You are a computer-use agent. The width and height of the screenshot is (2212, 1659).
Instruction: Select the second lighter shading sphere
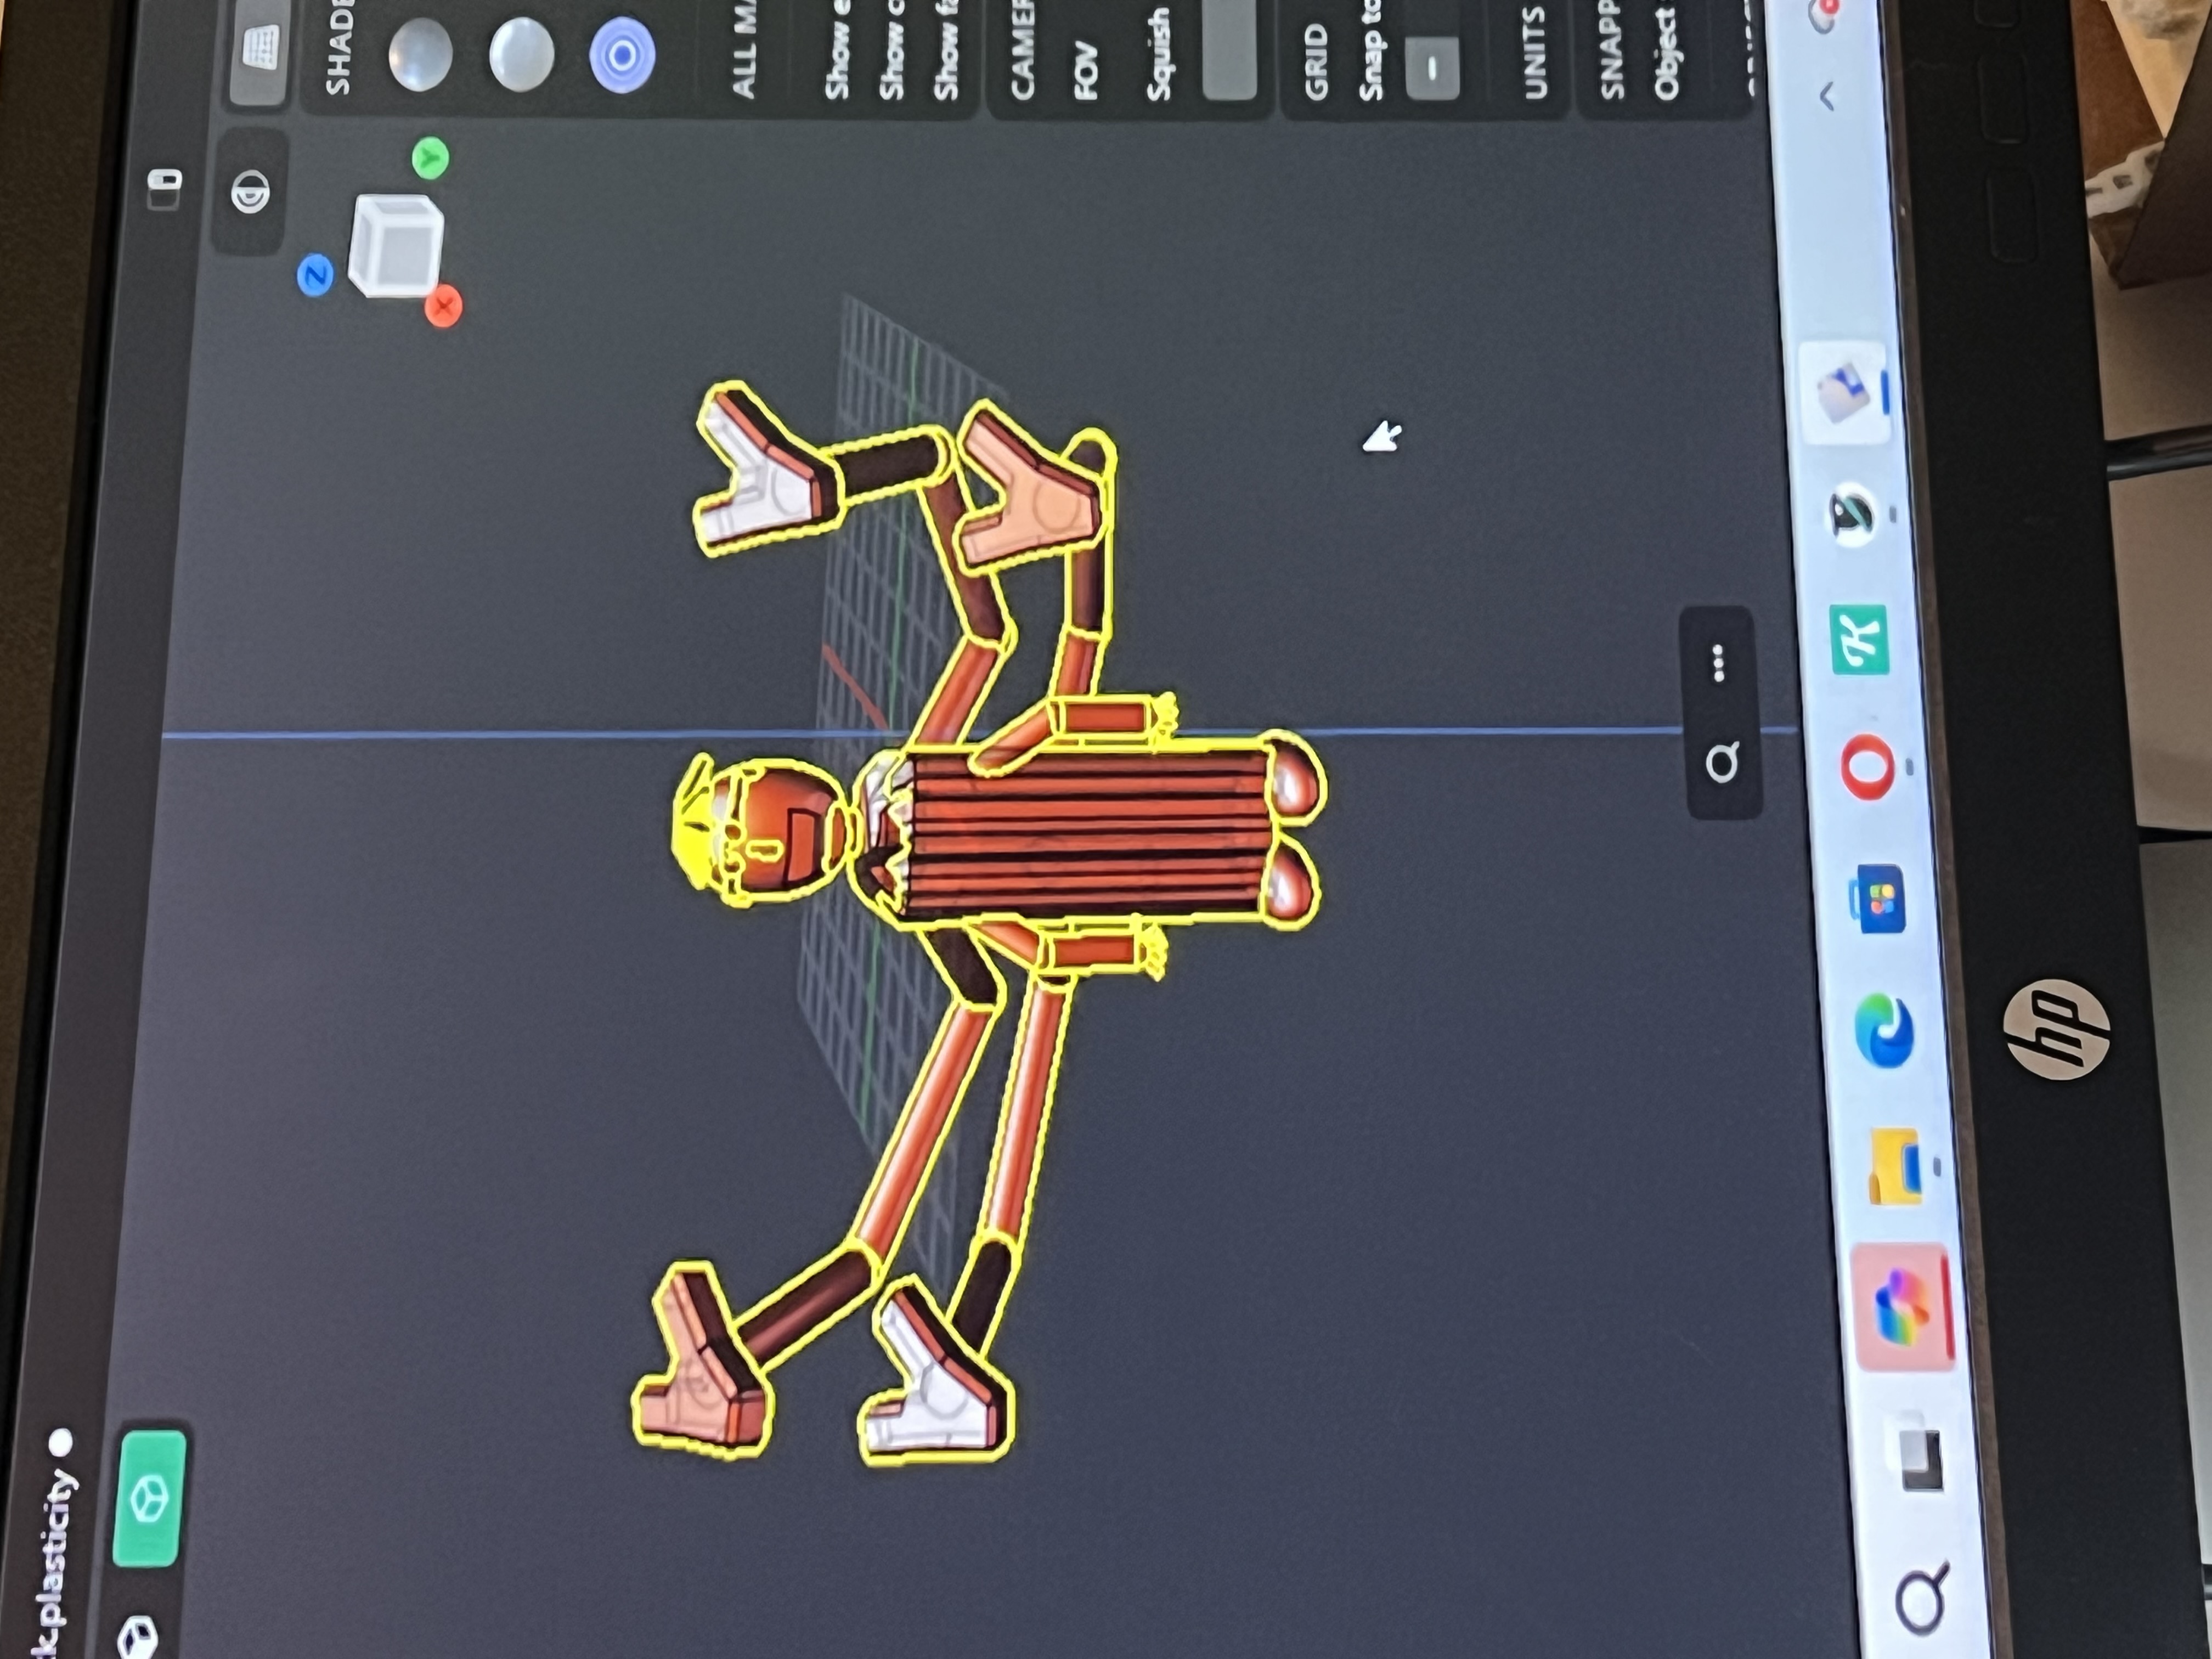[521, 55]
